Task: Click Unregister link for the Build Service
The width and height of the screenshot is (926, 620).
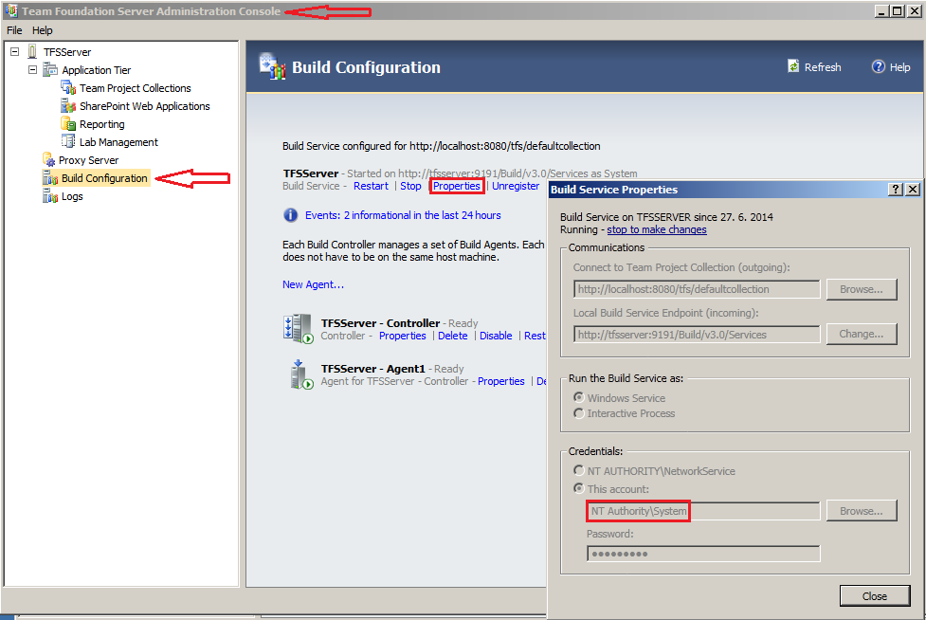Action: (x=516, y=186)
